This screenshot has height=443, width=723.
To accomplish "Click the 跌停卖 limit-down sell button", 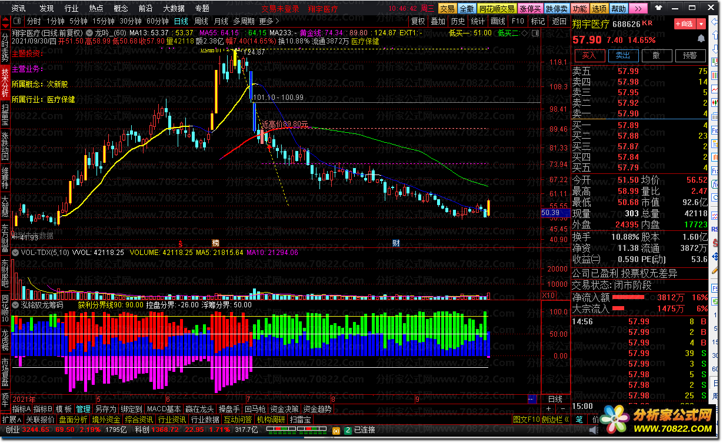I will click(557, 9).
